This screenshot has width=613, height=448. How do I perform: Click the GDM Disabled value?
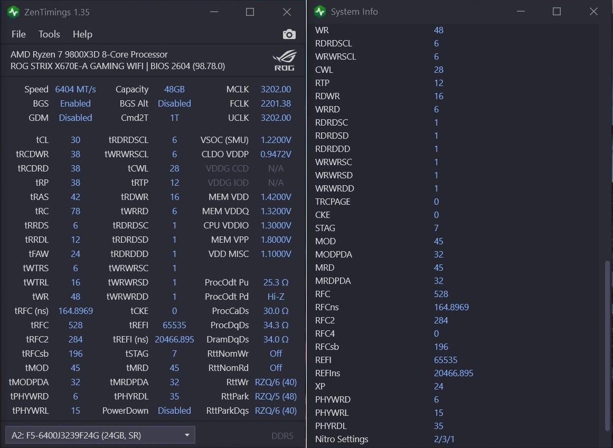(76, 118)
